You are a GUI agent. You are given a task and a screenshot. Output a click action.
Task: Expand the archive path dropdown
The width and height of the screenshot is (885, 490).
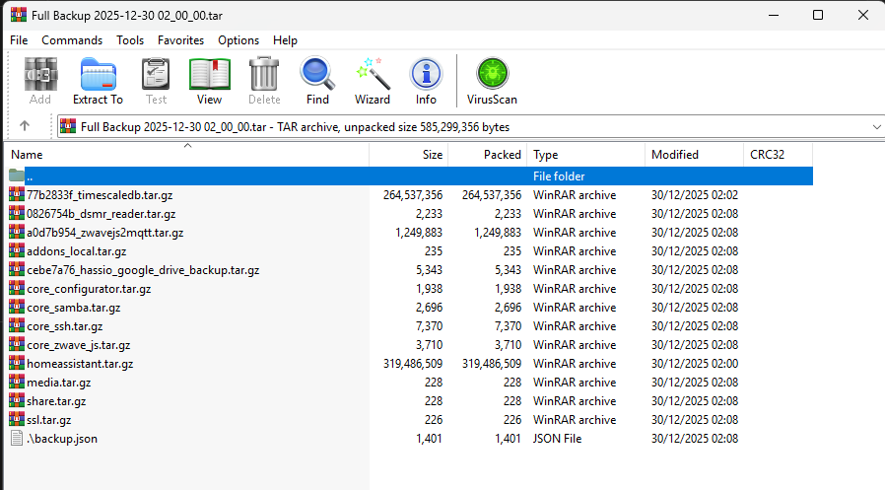pyautogui.click(x=876, y=126)
